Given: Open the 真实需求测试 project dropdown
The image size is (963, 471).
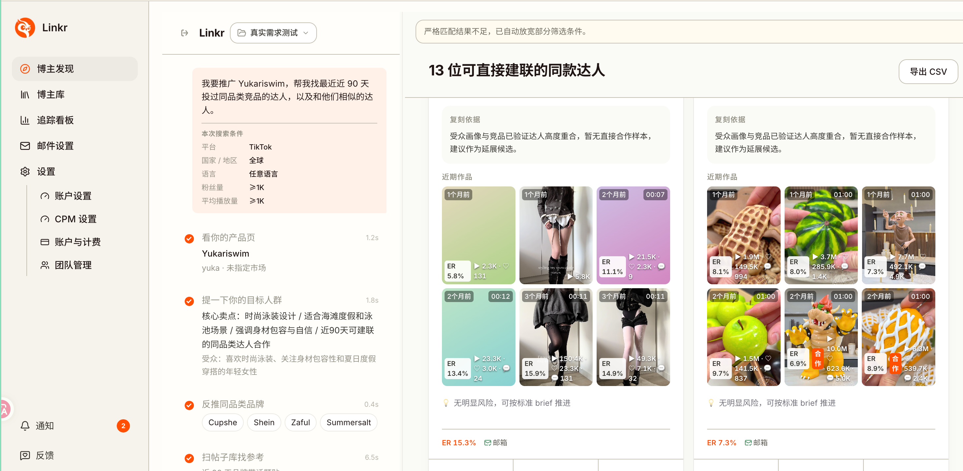Looking at the screenshot, I should tap(273, 33).
